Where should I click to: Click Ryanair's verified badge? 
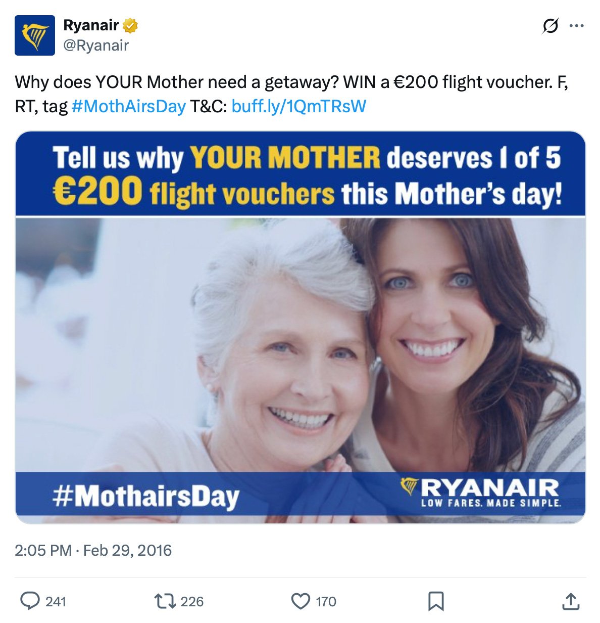click(130, 24)
